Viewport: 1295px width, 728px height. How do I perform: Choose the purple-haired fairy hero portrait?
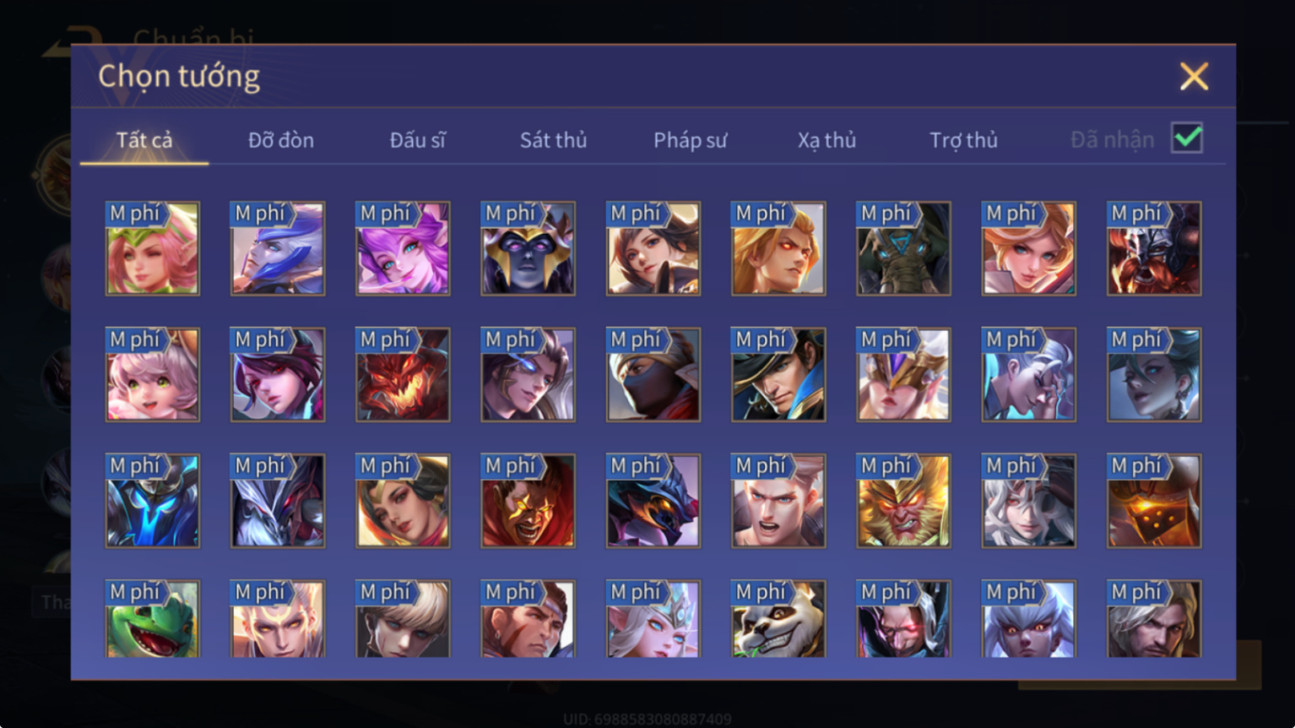403,248
